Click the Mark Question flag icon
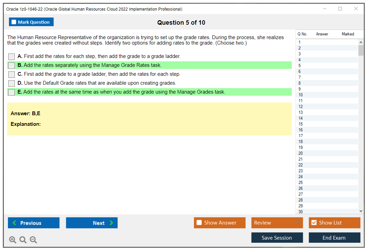369x252 pixels. point(14,22)
